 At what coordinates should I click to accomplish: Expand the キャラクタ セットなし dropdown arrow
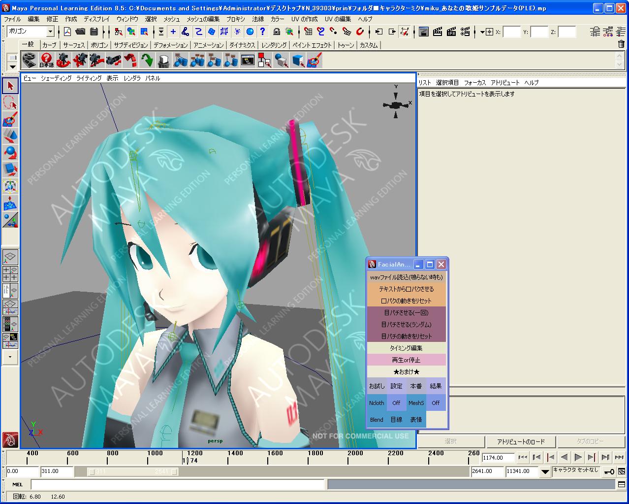545,471
